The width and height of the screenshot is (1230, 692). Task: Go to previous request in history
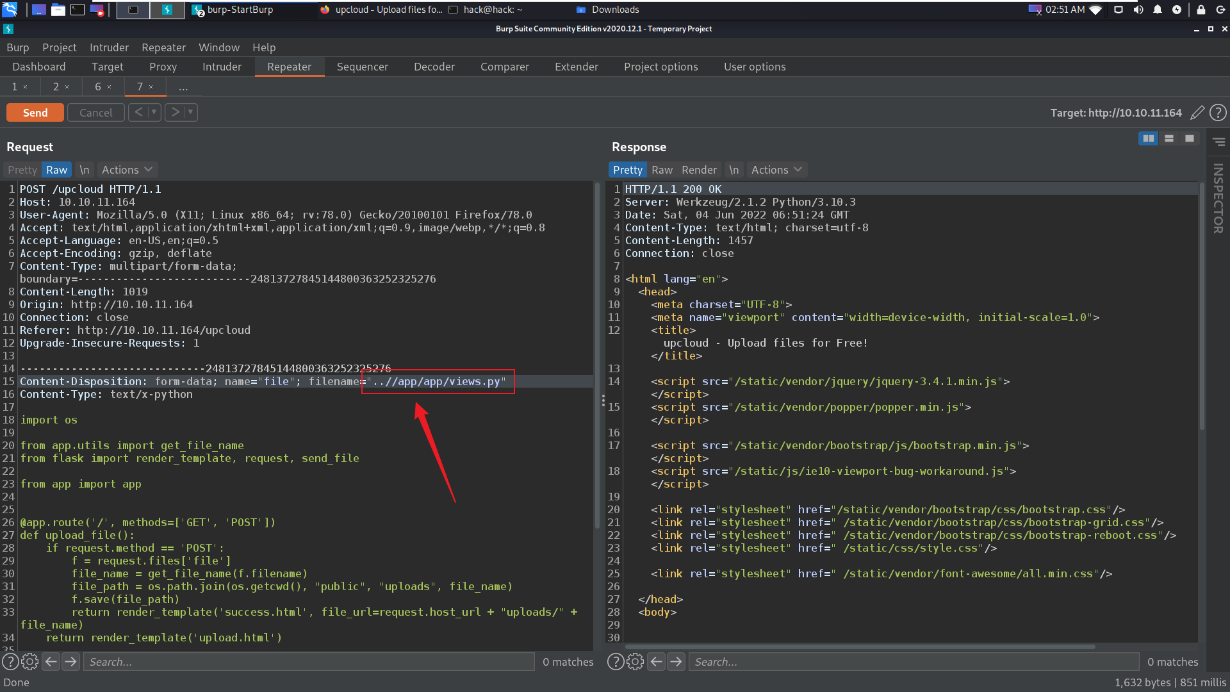[x=138, y=112]
